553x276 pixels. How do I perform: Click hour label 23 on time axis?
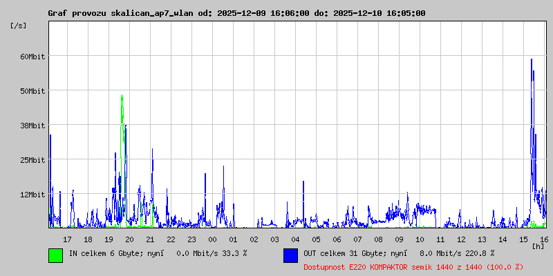point(191,239)
